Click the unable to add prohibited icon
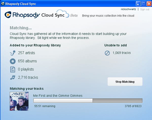Image resolution: width=152 pixels, height=120 pixels. (x=107, y=53)
